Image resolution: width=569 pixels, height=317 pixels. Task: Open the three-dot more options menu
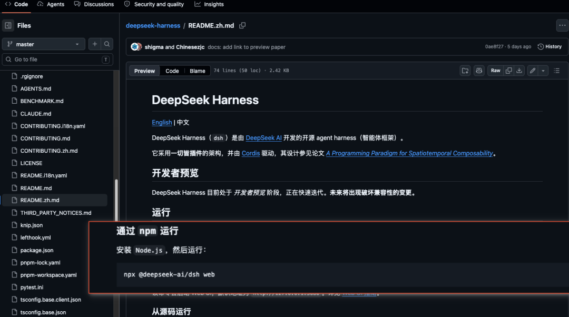tap(562, 25)
